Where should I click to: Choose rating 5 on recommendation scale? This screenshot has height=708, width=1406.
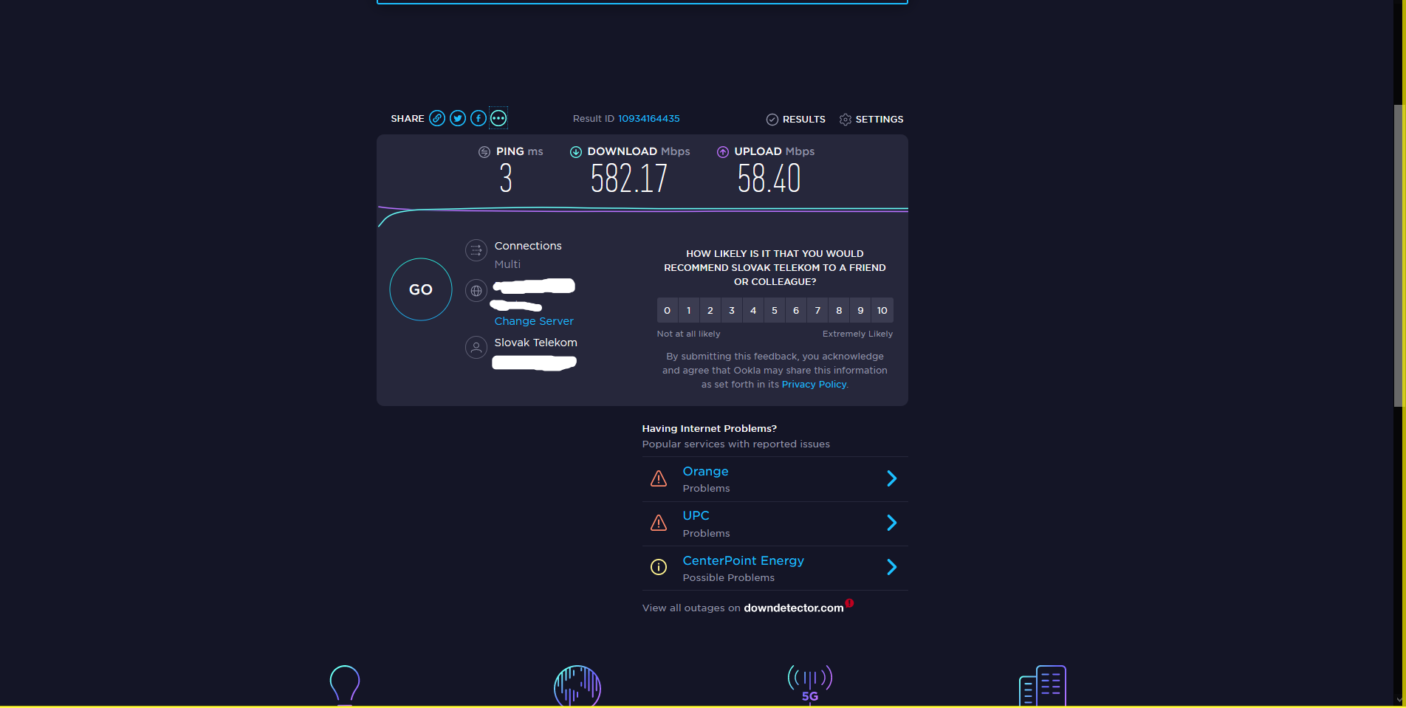click(775, 311)
